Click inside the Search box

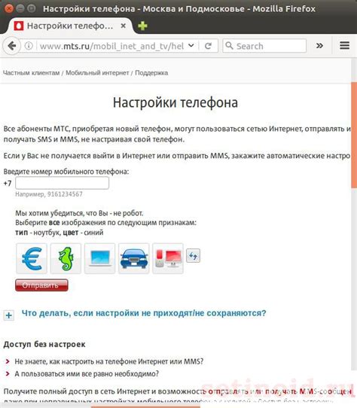click(264, 46)
